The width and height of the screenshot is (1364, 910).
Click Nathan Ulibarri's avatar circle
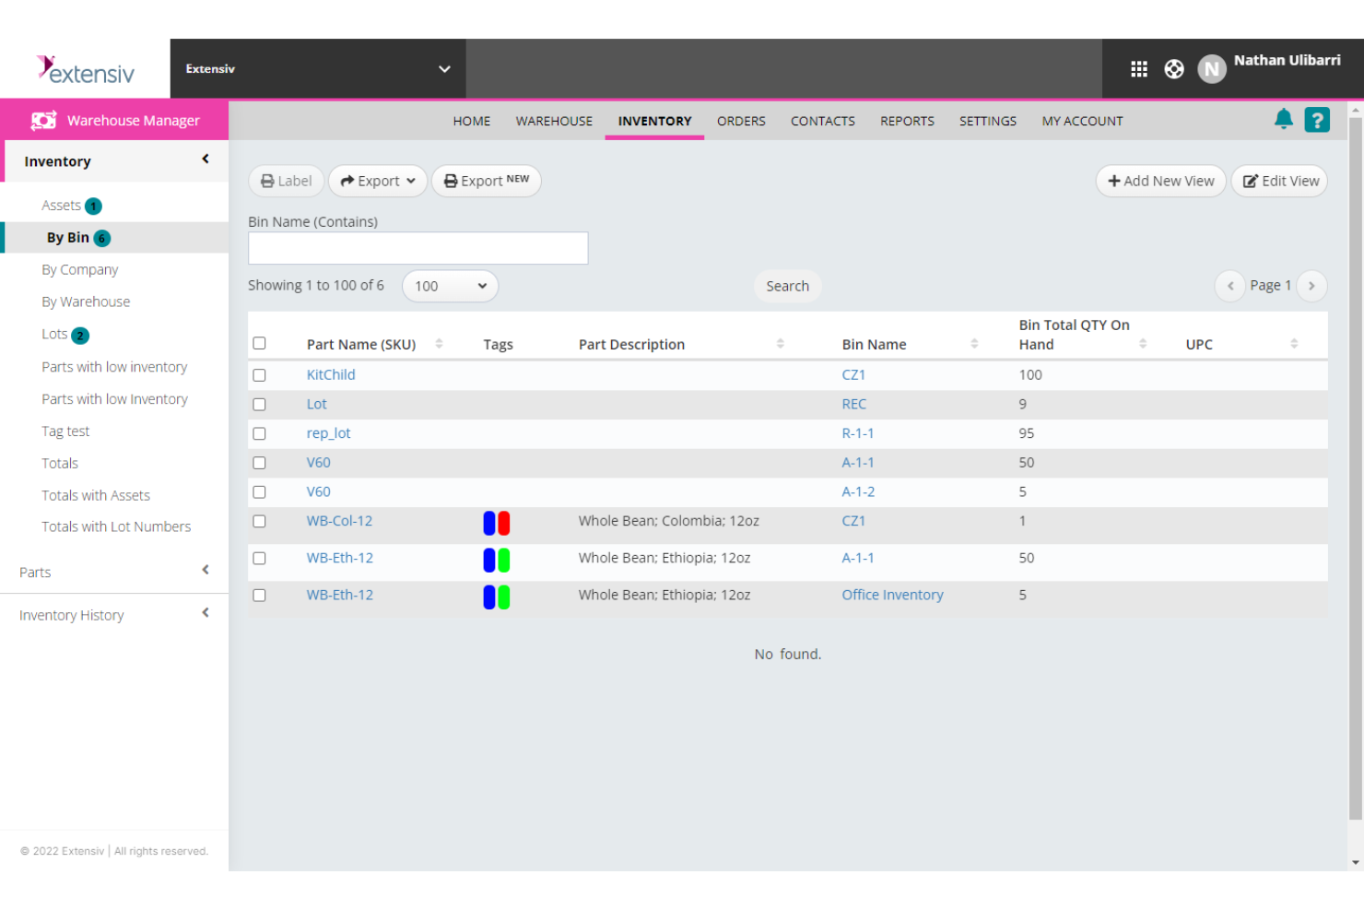[1212, 68]
